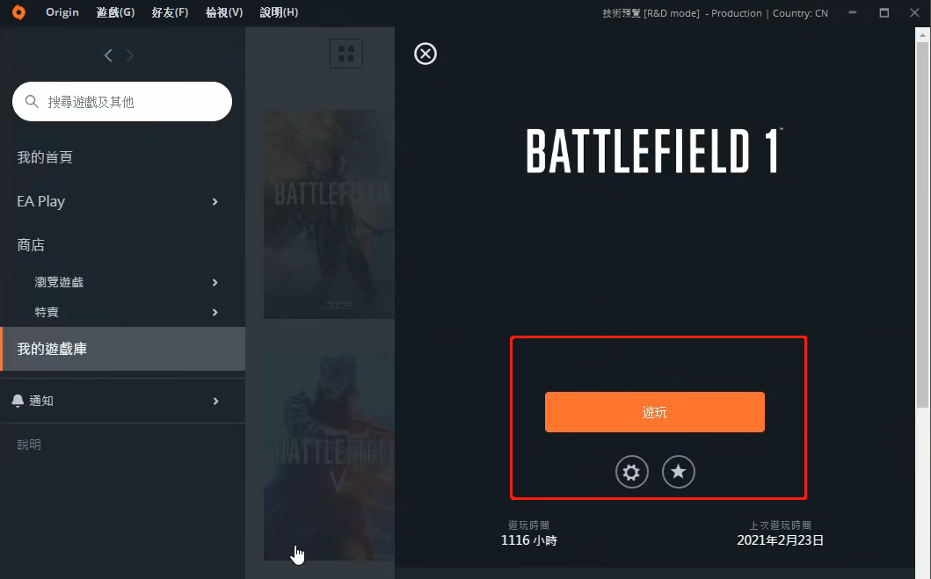Click the vertical scrollbar thumb
Image resolution: width=931 pixels, height=579 pixels.
tap(922, 226)
